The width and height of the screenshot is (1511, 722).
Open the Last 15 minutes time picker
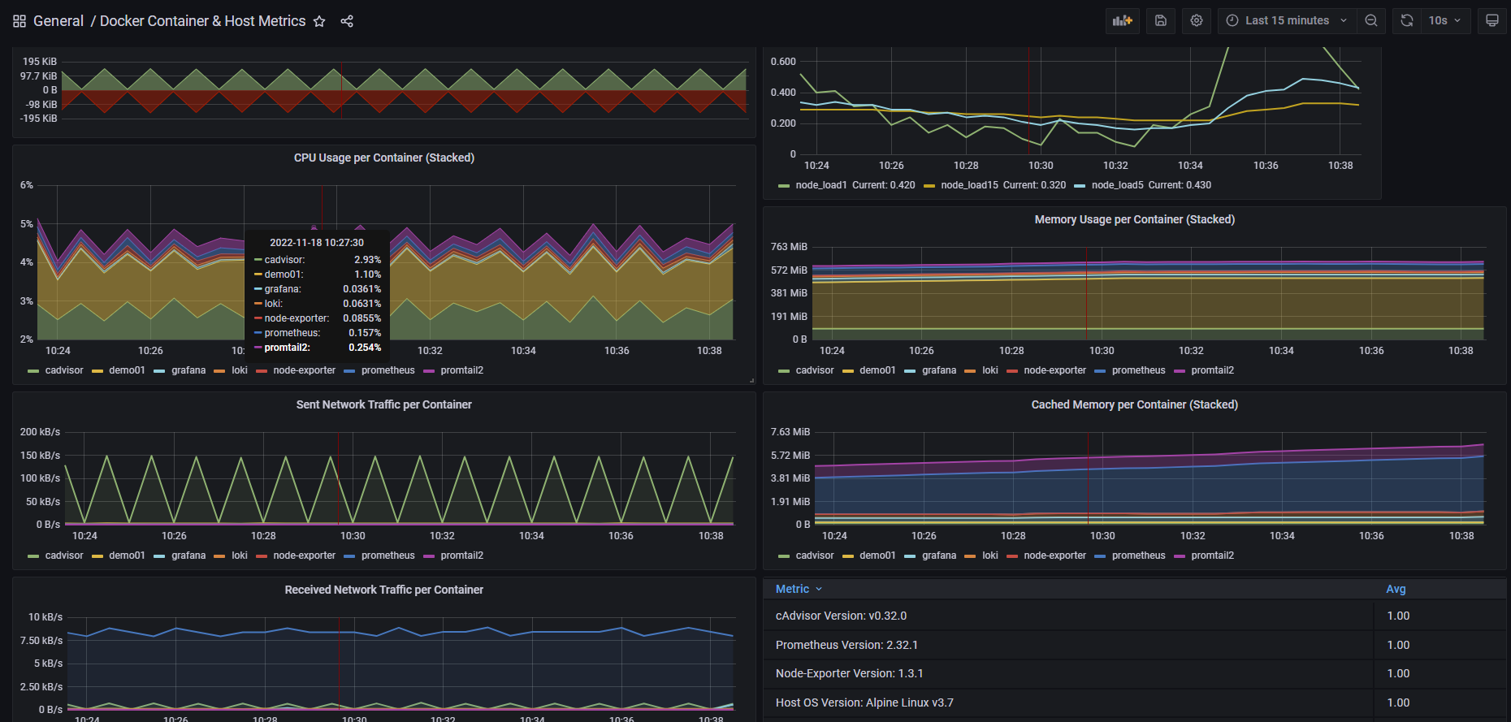pos(1287,20)
